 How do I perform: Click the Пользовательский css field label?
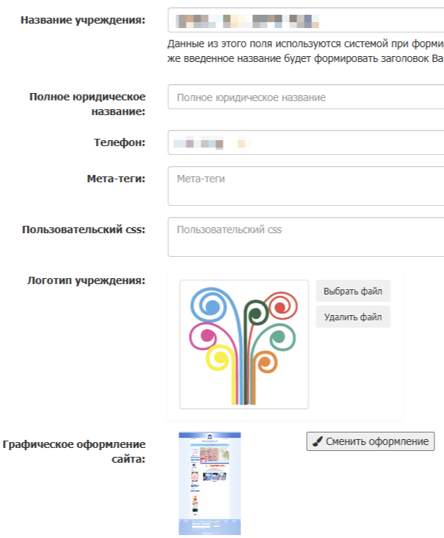[83, 229]
